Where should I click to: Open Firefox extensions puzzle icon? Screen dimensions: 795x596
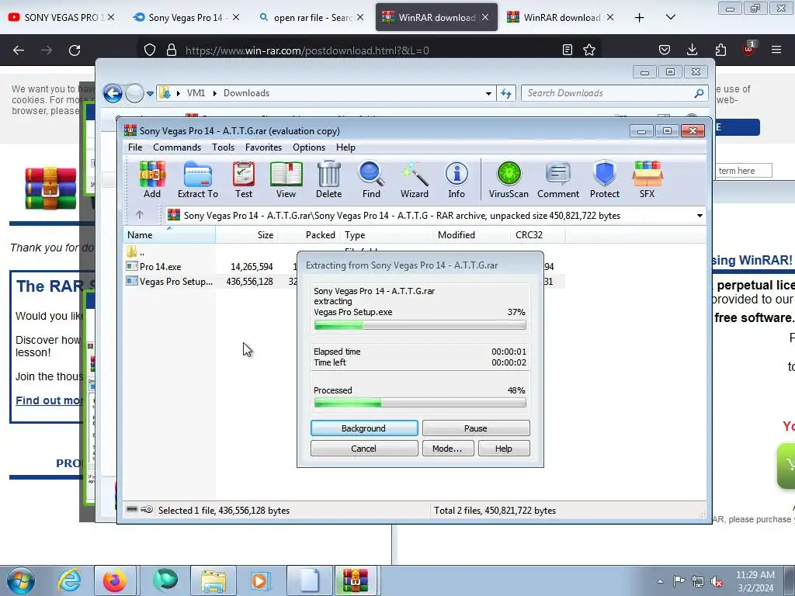720,50
